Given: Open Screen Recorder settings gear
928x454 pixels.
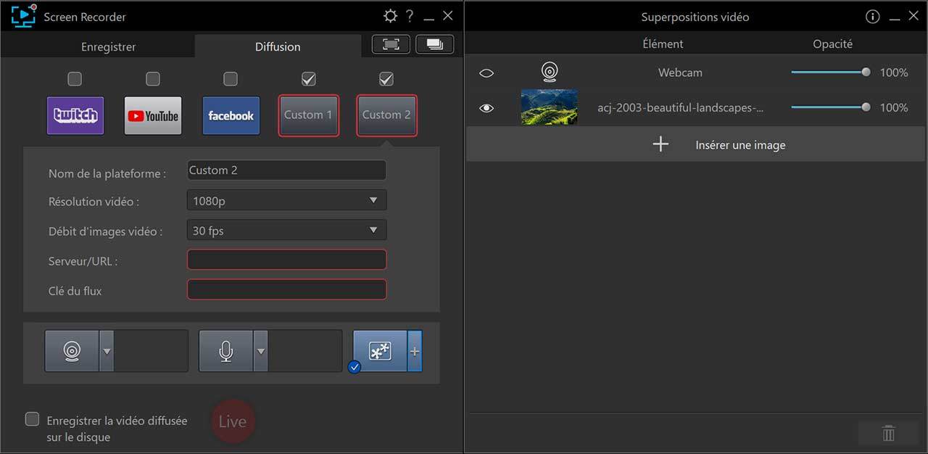Looking at the screenshot, I should pos(390,16).
